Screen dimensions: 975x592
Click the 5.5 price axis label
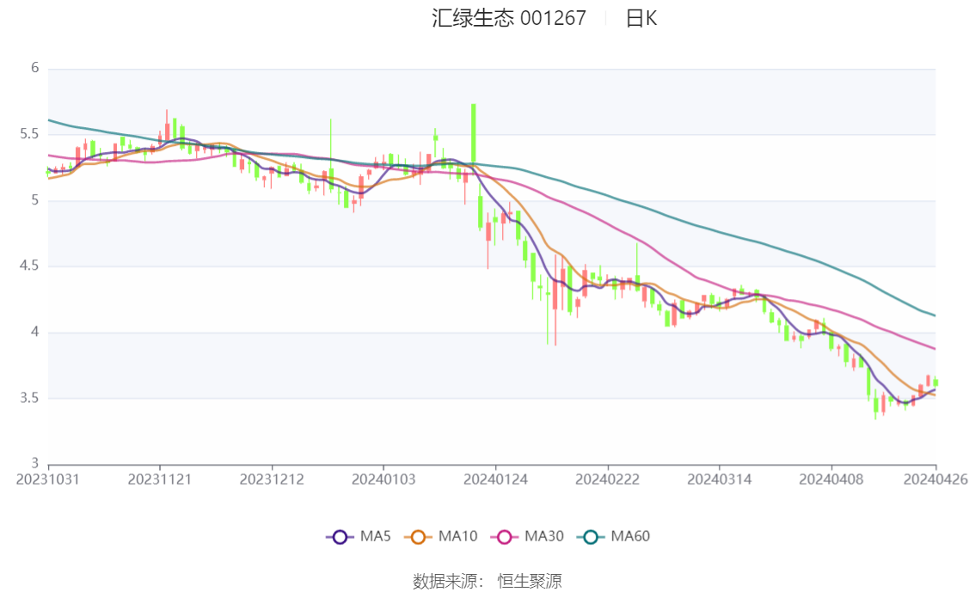(x=29, y=134)
